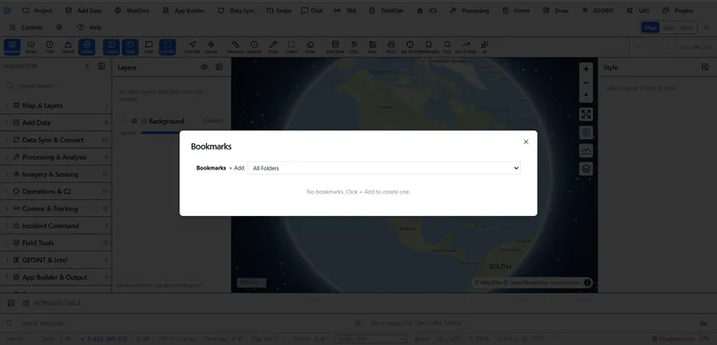717x345 pixels.
Task: Click the Add Data toolbar icon
Action: tap(335, 47)
